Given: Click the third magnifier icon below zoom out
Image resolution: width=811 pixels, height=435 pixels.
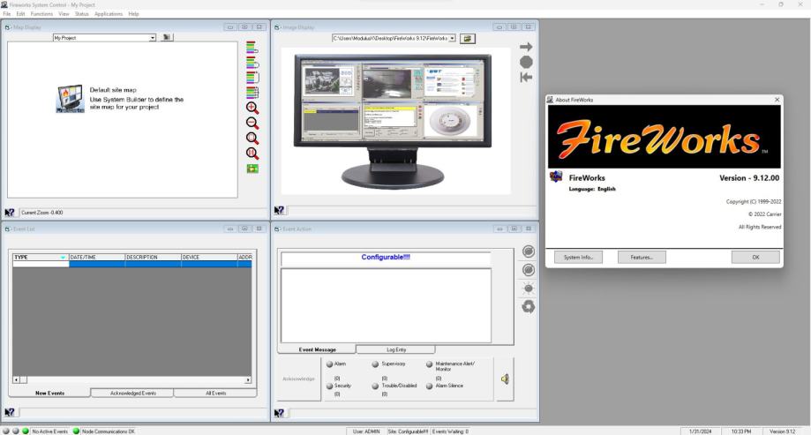Looking at the screenshot, I should click(252, 139).
